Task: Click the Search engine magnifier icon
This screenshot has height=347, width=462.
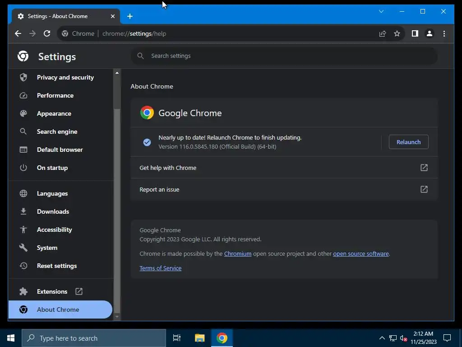Action: coord(23,131)
